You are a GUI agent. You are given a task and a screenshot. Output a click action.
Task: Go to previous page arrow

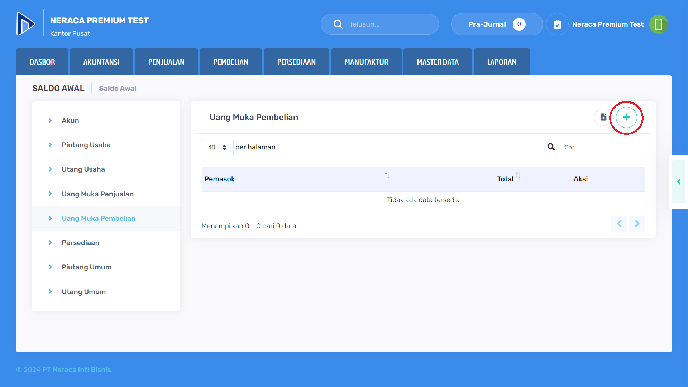pos(619,224)
